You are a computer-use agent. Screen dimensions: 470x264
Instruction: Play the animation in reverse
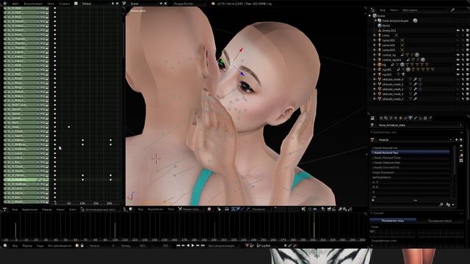[x=188, y=246]
